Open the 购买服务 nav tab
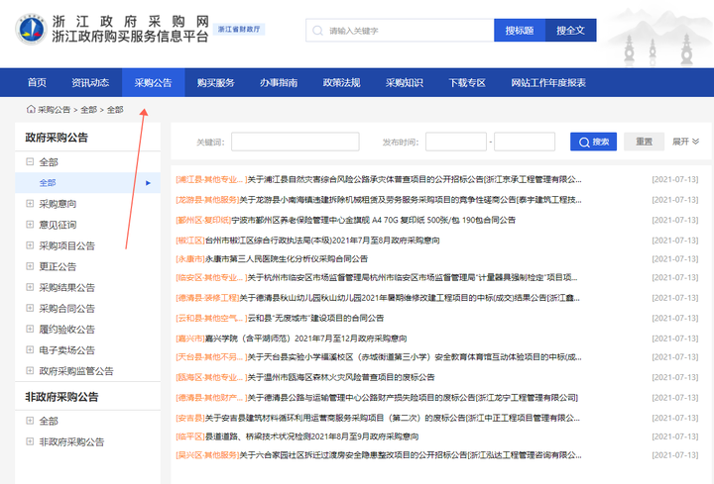Viewport: 714px width, 484px height. [216, 83]
